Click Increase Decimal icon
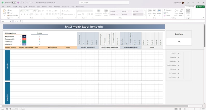206x110 pixels. point(89,14)
